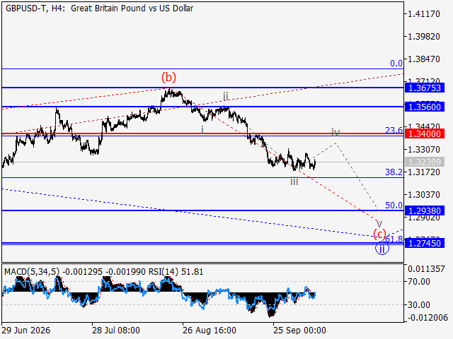Image resolution: width=453 pixels, height=339 pixels.
Task: Select the circled ii wave marker
Action: [382, 249]
